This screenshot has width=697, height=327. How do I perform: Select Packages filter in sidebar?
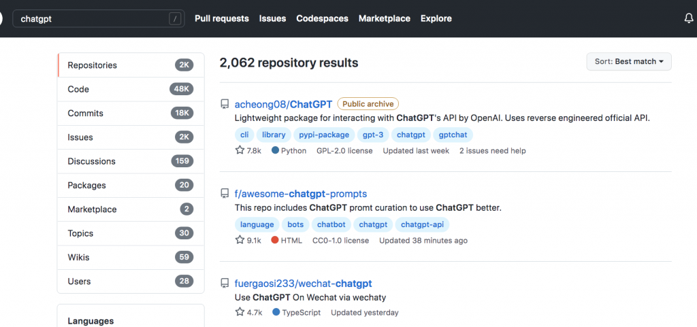131,185
